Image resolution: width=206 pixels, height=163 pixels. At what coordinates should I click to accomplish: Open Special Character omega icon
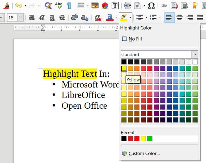pos(151,5)
